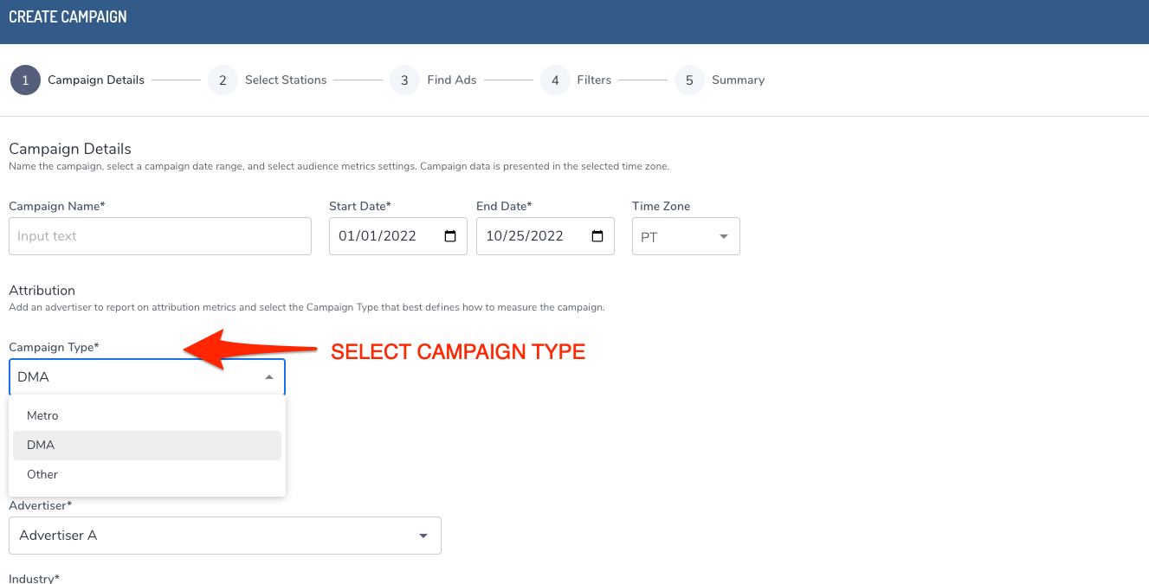Click the step 4 Filters circle
This screenshot has width=1149, height=584.
click(x=555, y=80)
